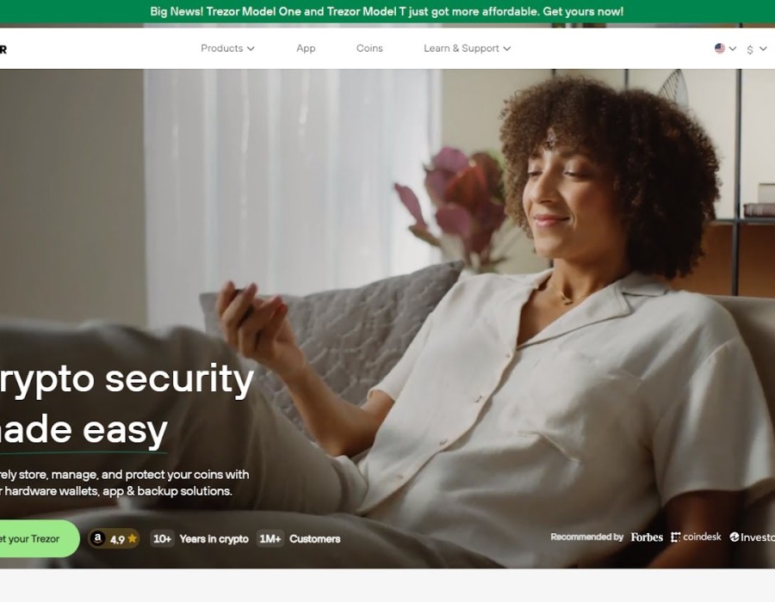This screenshot has width=775, height=602.
Task: Click the dollar currency symbol
Action: click(x=750, y=49)
